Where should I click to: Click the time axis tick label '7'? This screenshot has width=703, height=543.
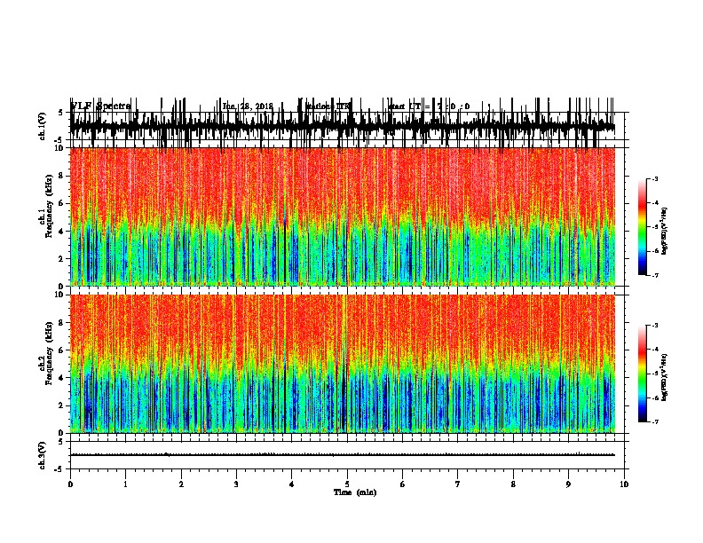(458, 484)
